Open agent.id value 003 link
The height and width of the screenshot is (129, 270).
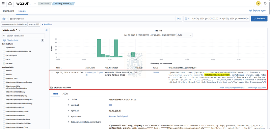click(x=111, y=105)
